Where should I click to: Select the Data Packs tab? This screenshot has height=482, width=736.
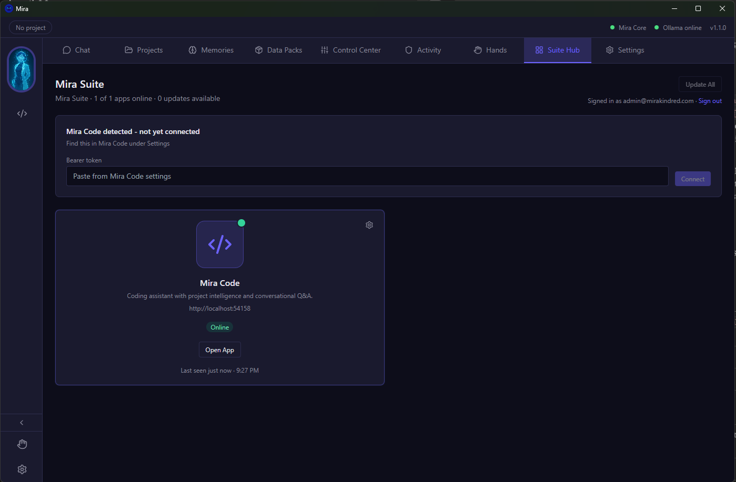click(278, 50)
